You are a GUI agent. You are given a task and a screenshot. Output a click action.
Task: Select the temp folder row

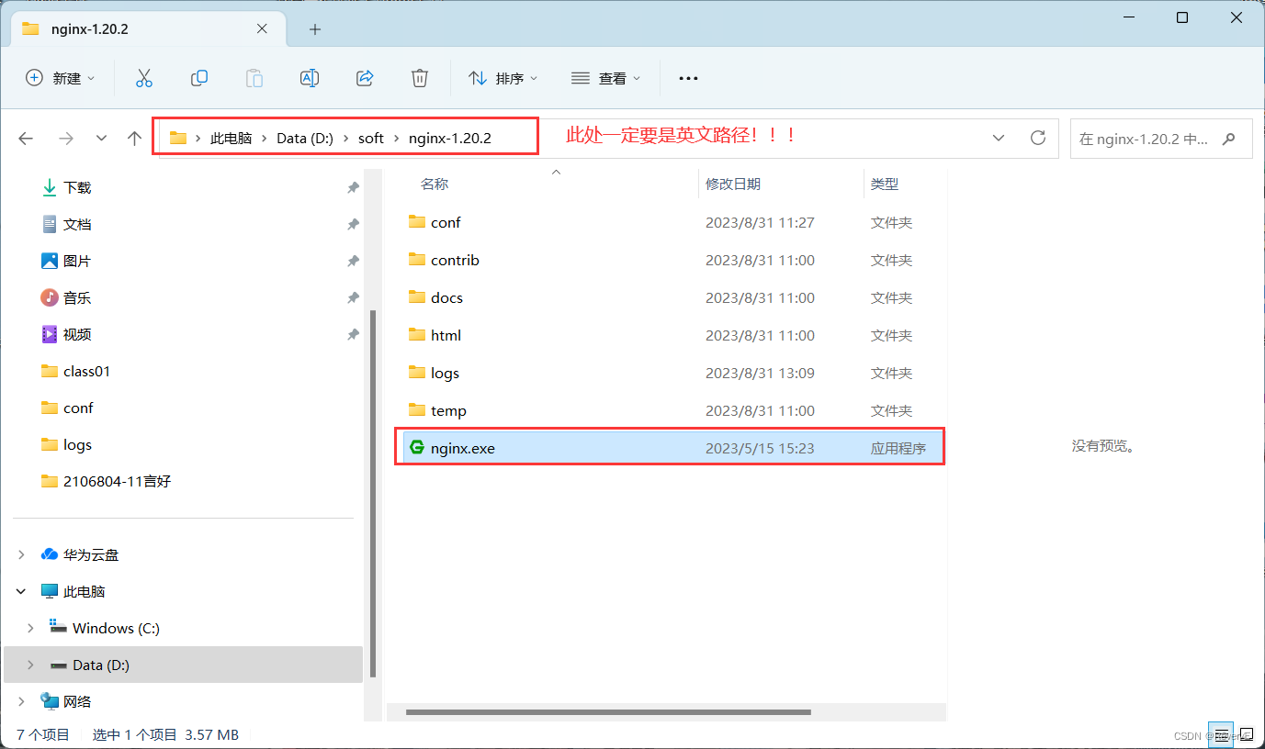click(x=674, y=410)
